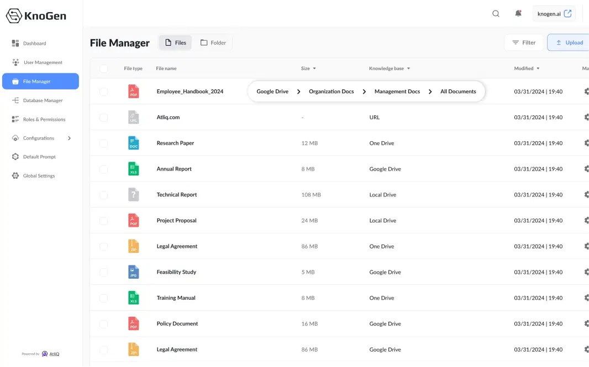Open the notifications bell
This screenshot has height=367, width=589.
(518, 14)
